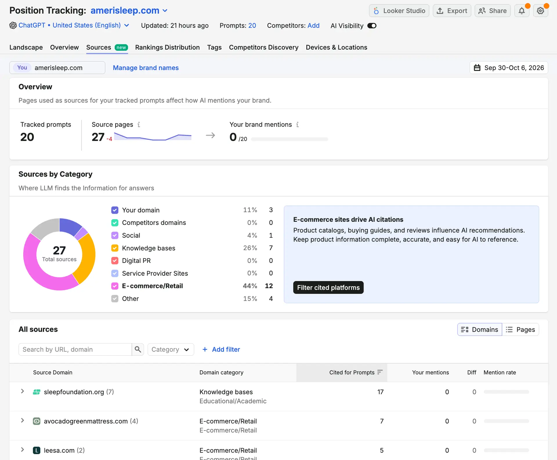The height and width of the screenshot is (460, 557).
Task: Click the avocadogreenmattress.com favicon
Action: pos(37,421)
